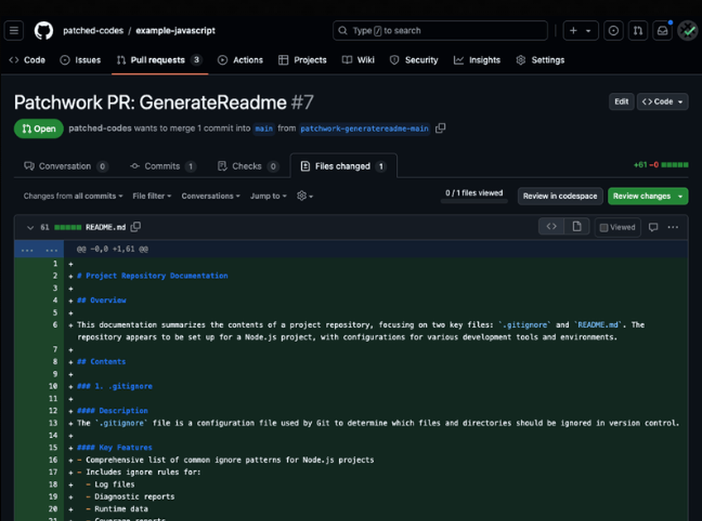Open the Wiki tab
702x521 pixels.
(358, 60)
